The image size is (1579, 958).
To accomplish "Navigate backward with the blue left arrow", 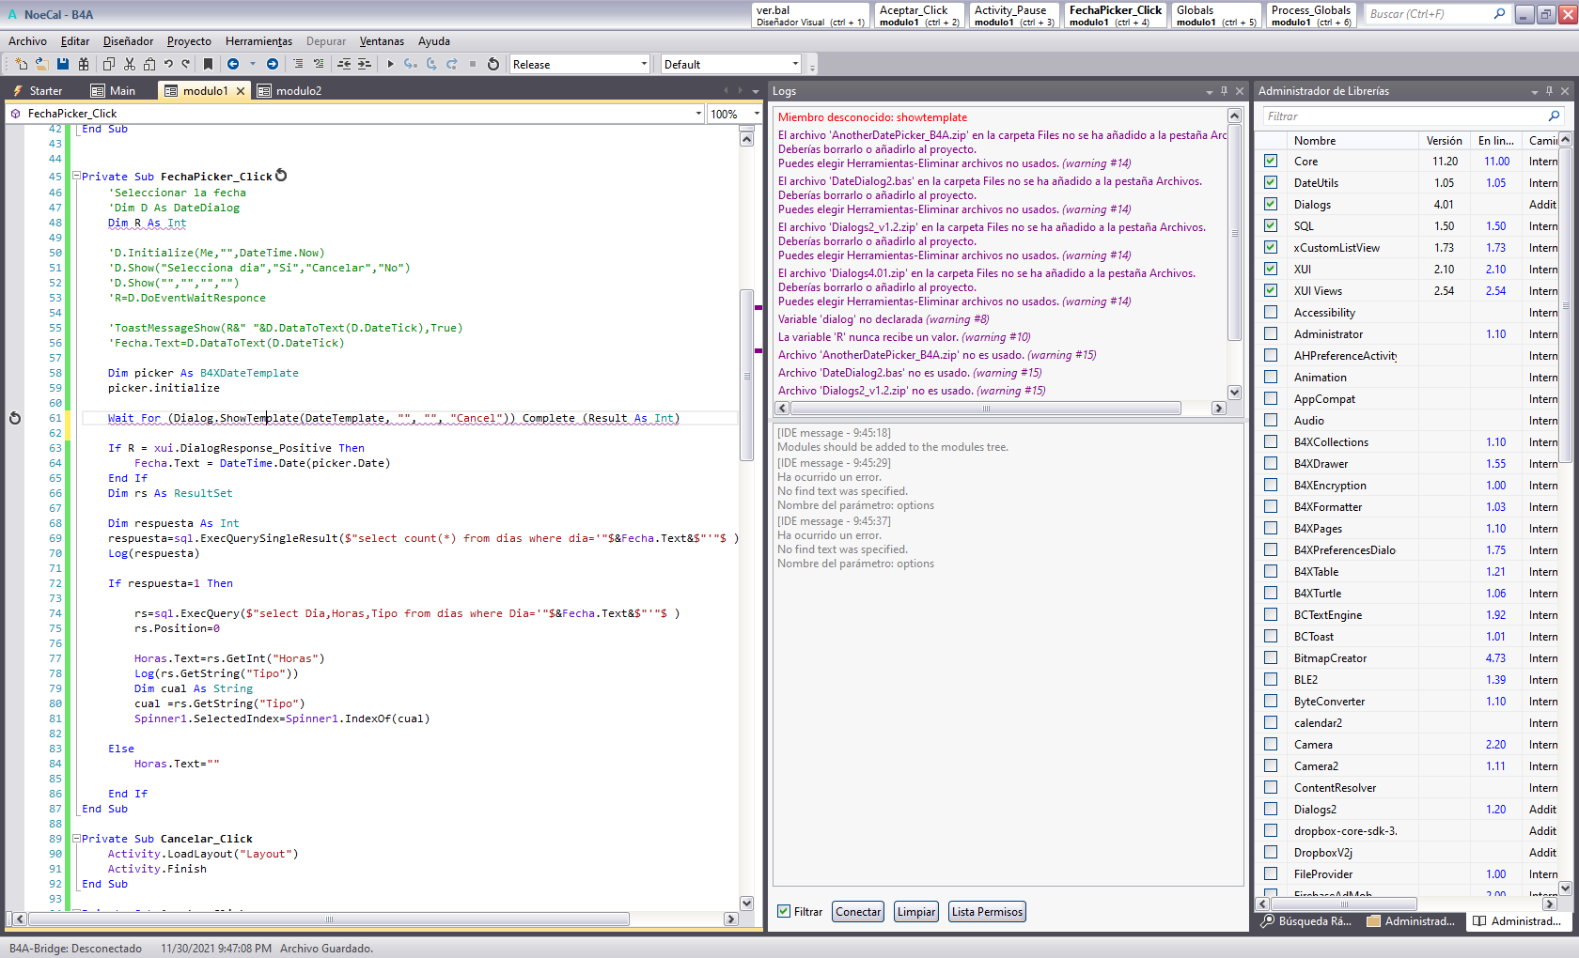I will click(233, 64).
